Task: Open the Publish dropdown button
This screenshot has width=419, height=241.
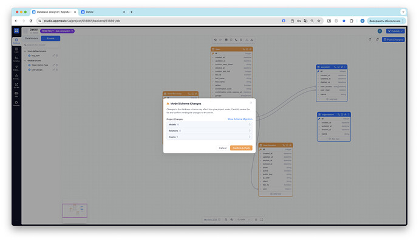Action: coord(395,31)
